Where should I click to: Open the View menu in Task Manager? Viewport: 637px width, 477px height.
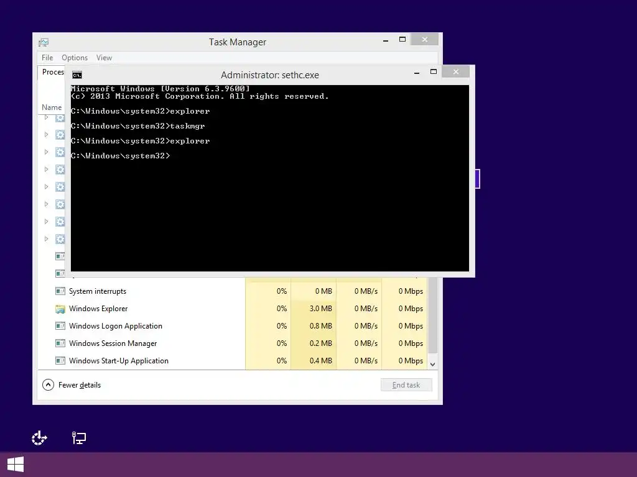coord(104,58)
